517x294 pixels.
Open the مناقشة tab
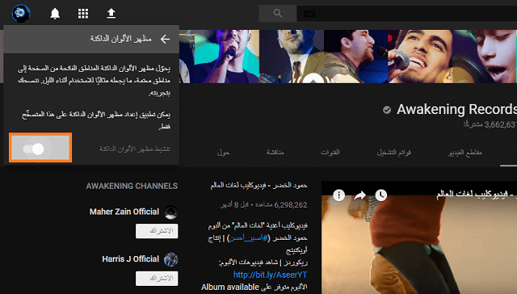[275, 152]
